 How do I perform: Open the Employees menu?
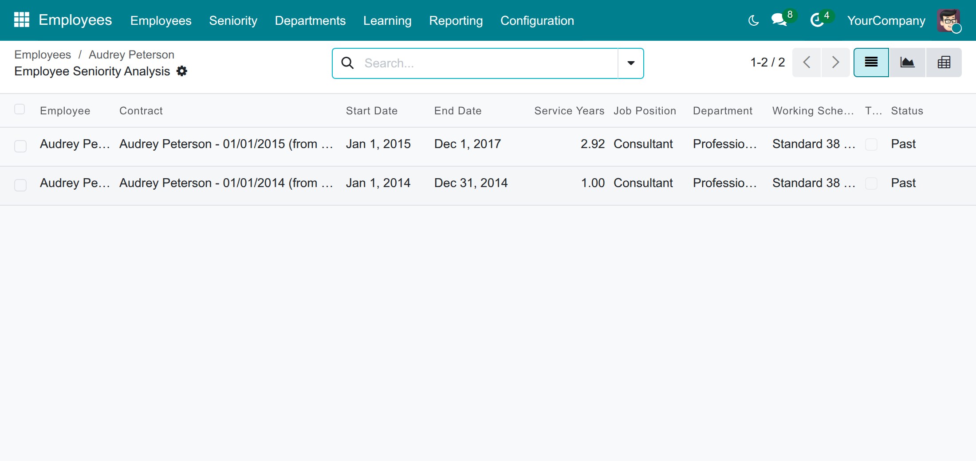(161, 20)
